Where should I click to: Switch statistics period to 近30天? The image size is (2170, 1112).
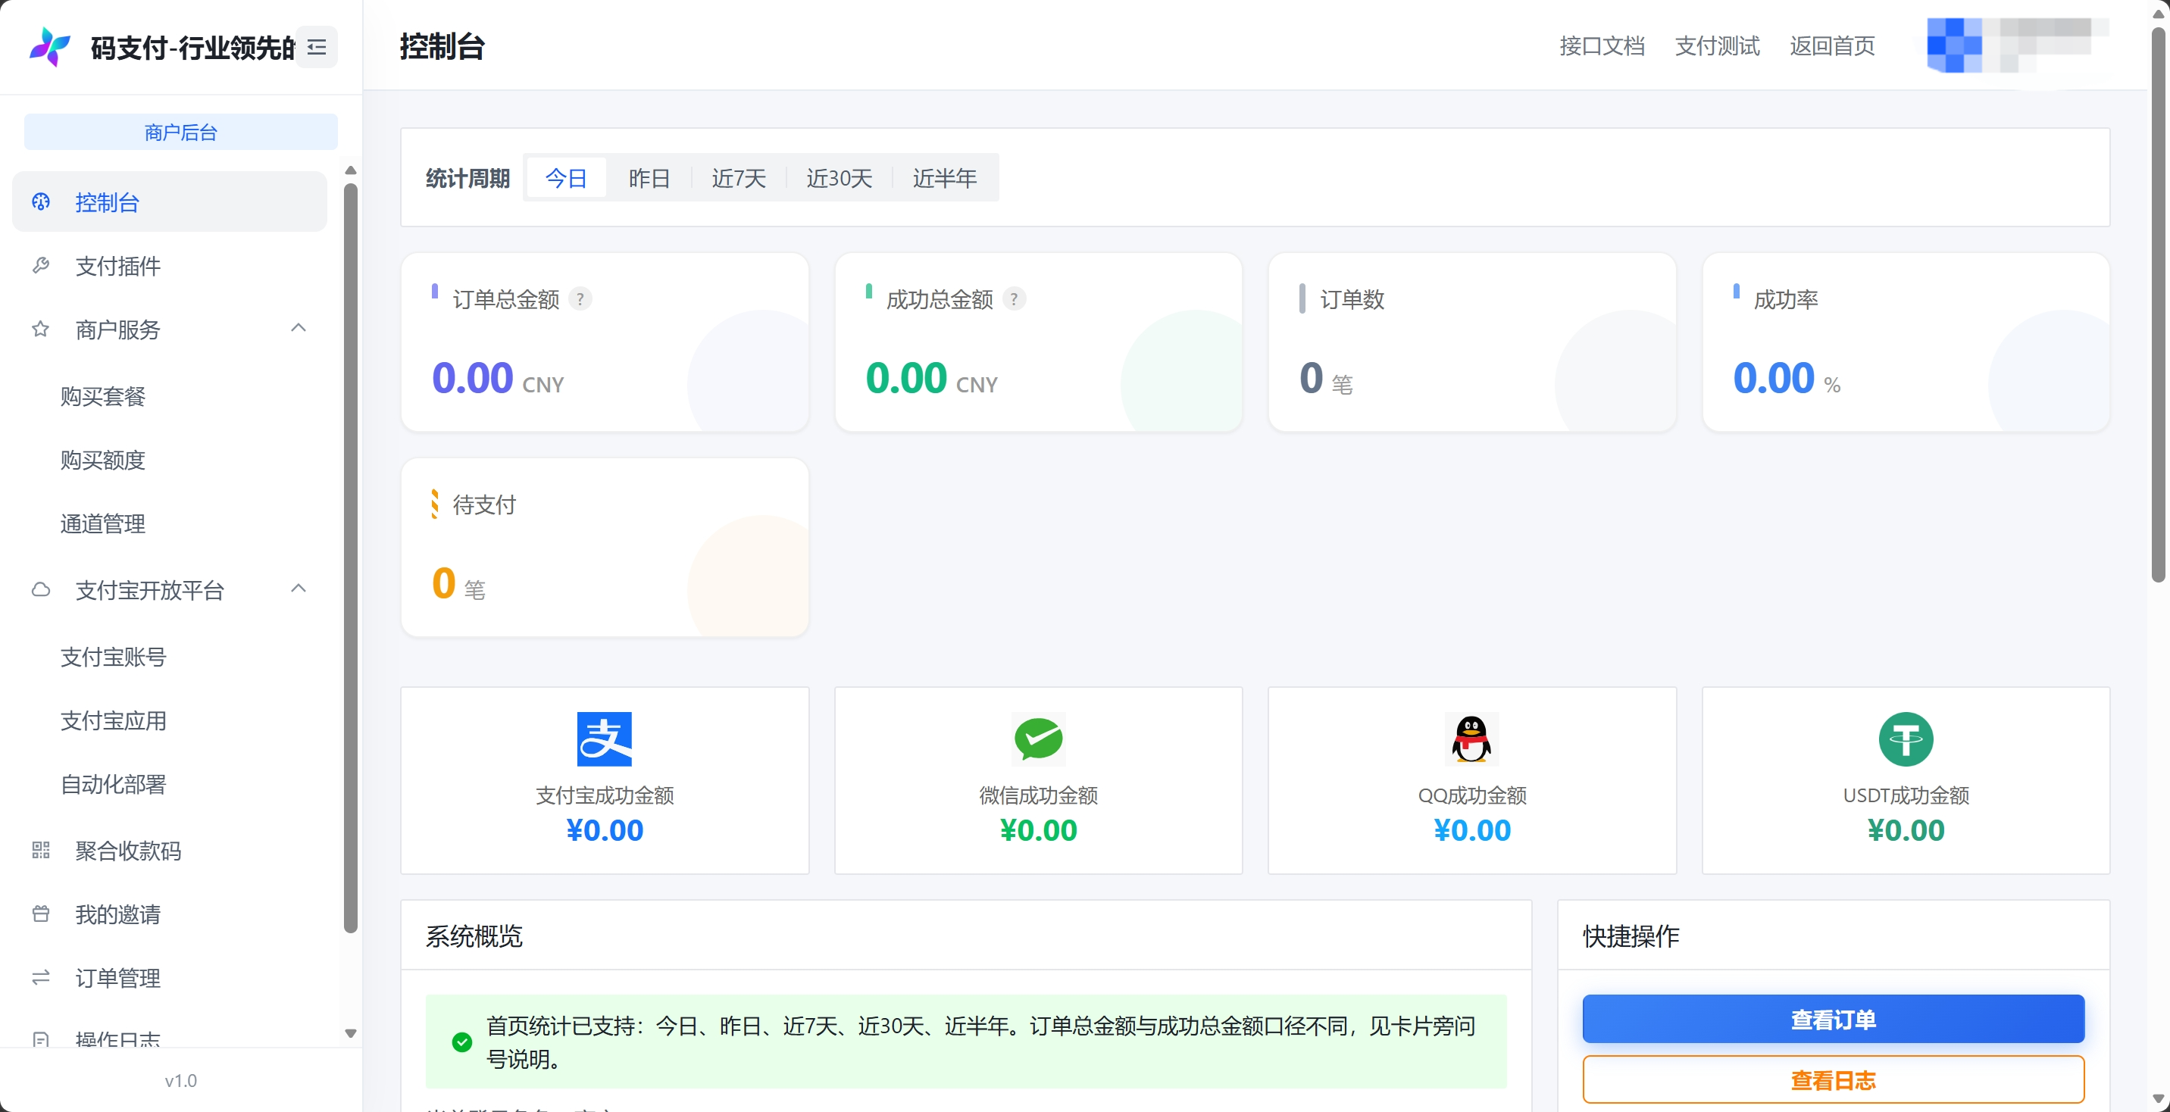click(839, 178)
